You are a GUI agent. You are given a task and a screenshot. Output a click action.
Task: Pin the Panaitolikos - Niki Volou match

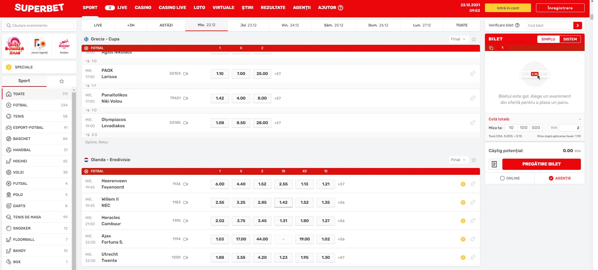click(x=473, y=98)
